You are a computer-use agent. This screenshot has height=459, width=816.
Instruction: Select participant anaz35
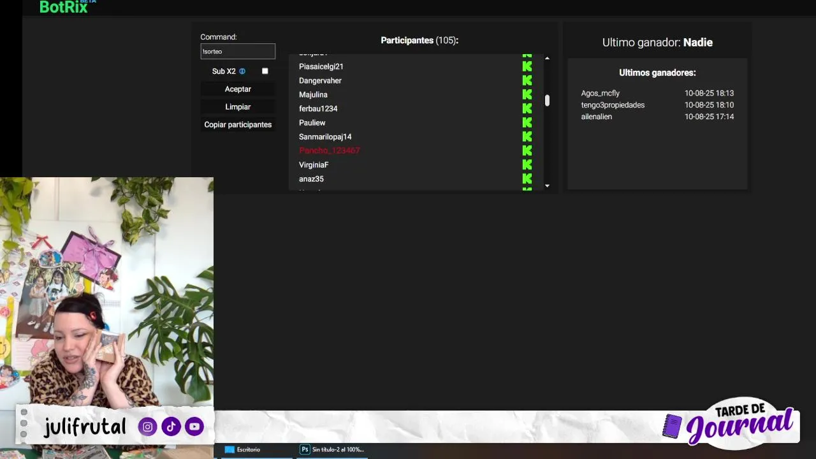click(x=311, y=178)
